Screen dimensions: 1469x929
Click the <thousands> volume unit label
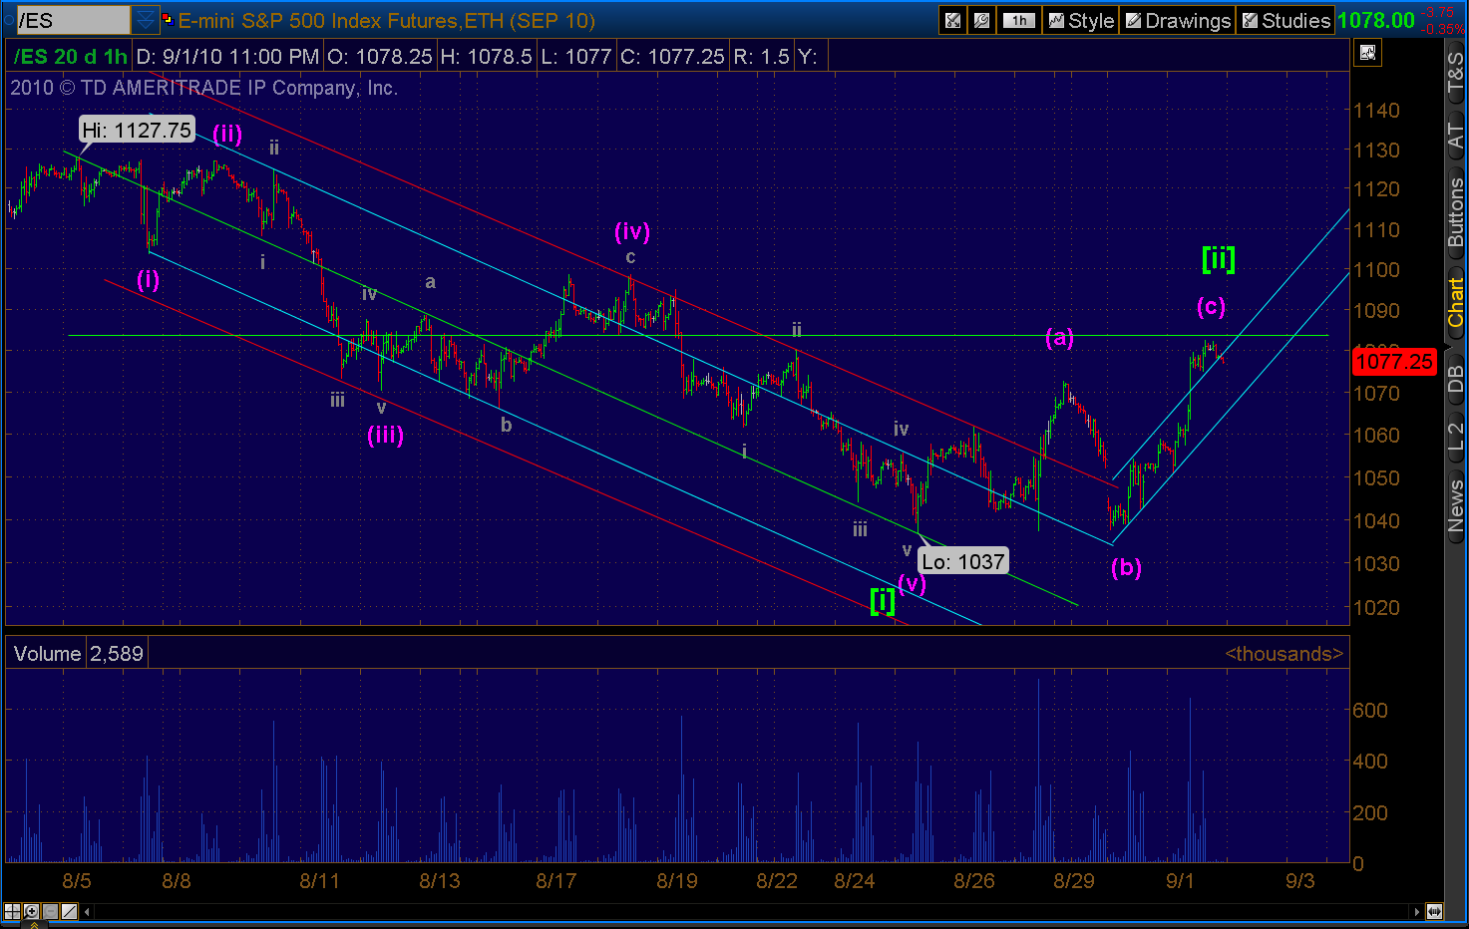coord(1285,654)
